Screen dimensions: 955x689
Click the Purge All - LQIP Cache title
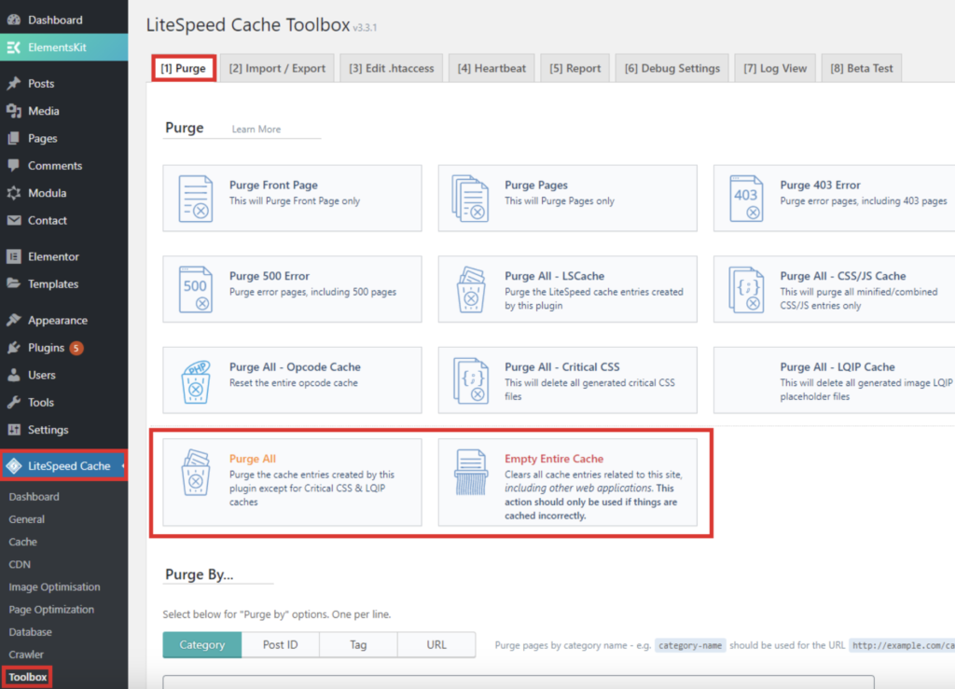click(837, 367)
